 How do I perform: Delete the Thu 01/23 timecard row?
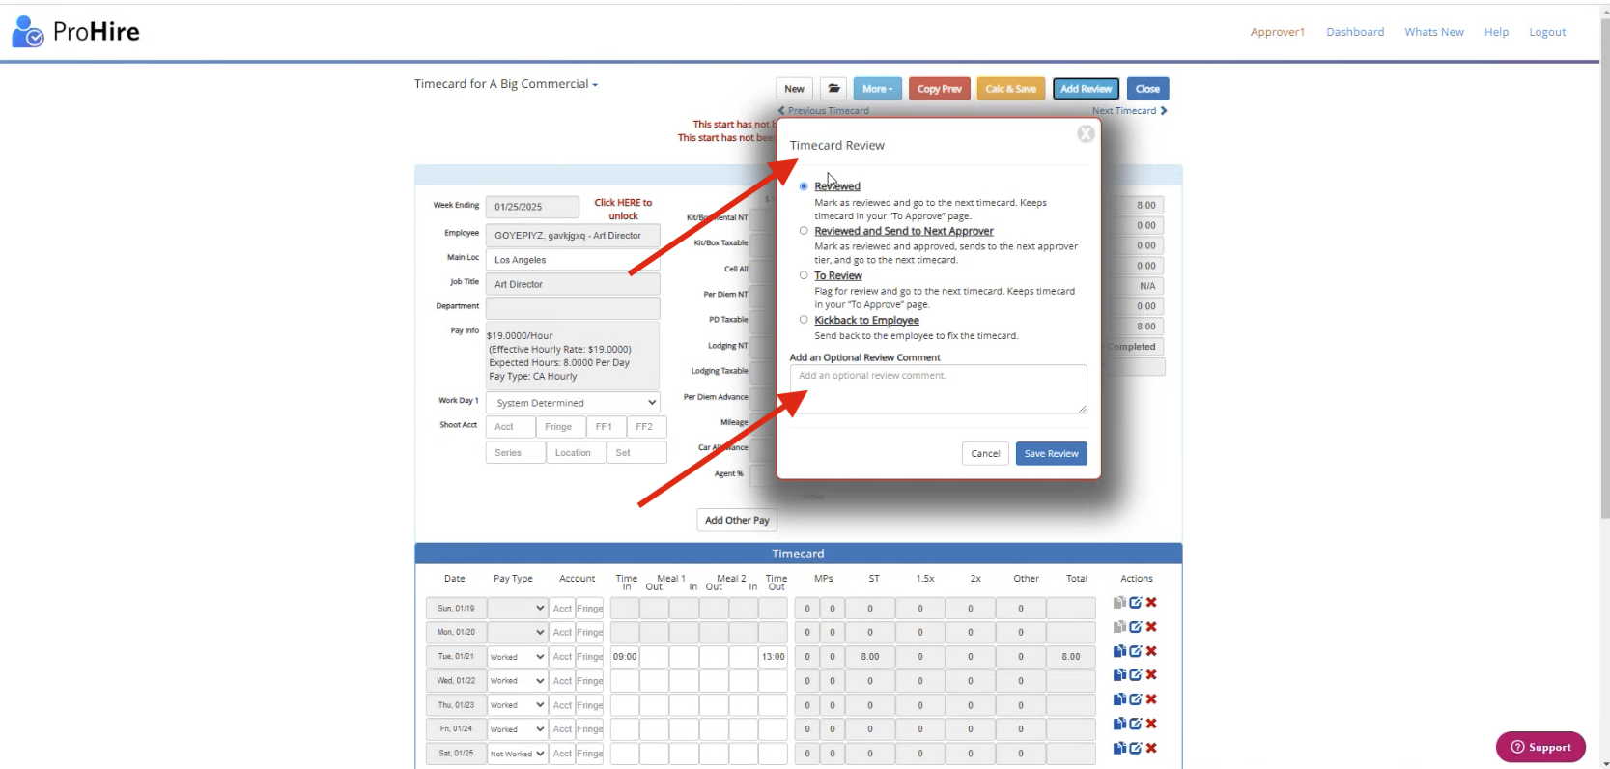coord(1151,699)
